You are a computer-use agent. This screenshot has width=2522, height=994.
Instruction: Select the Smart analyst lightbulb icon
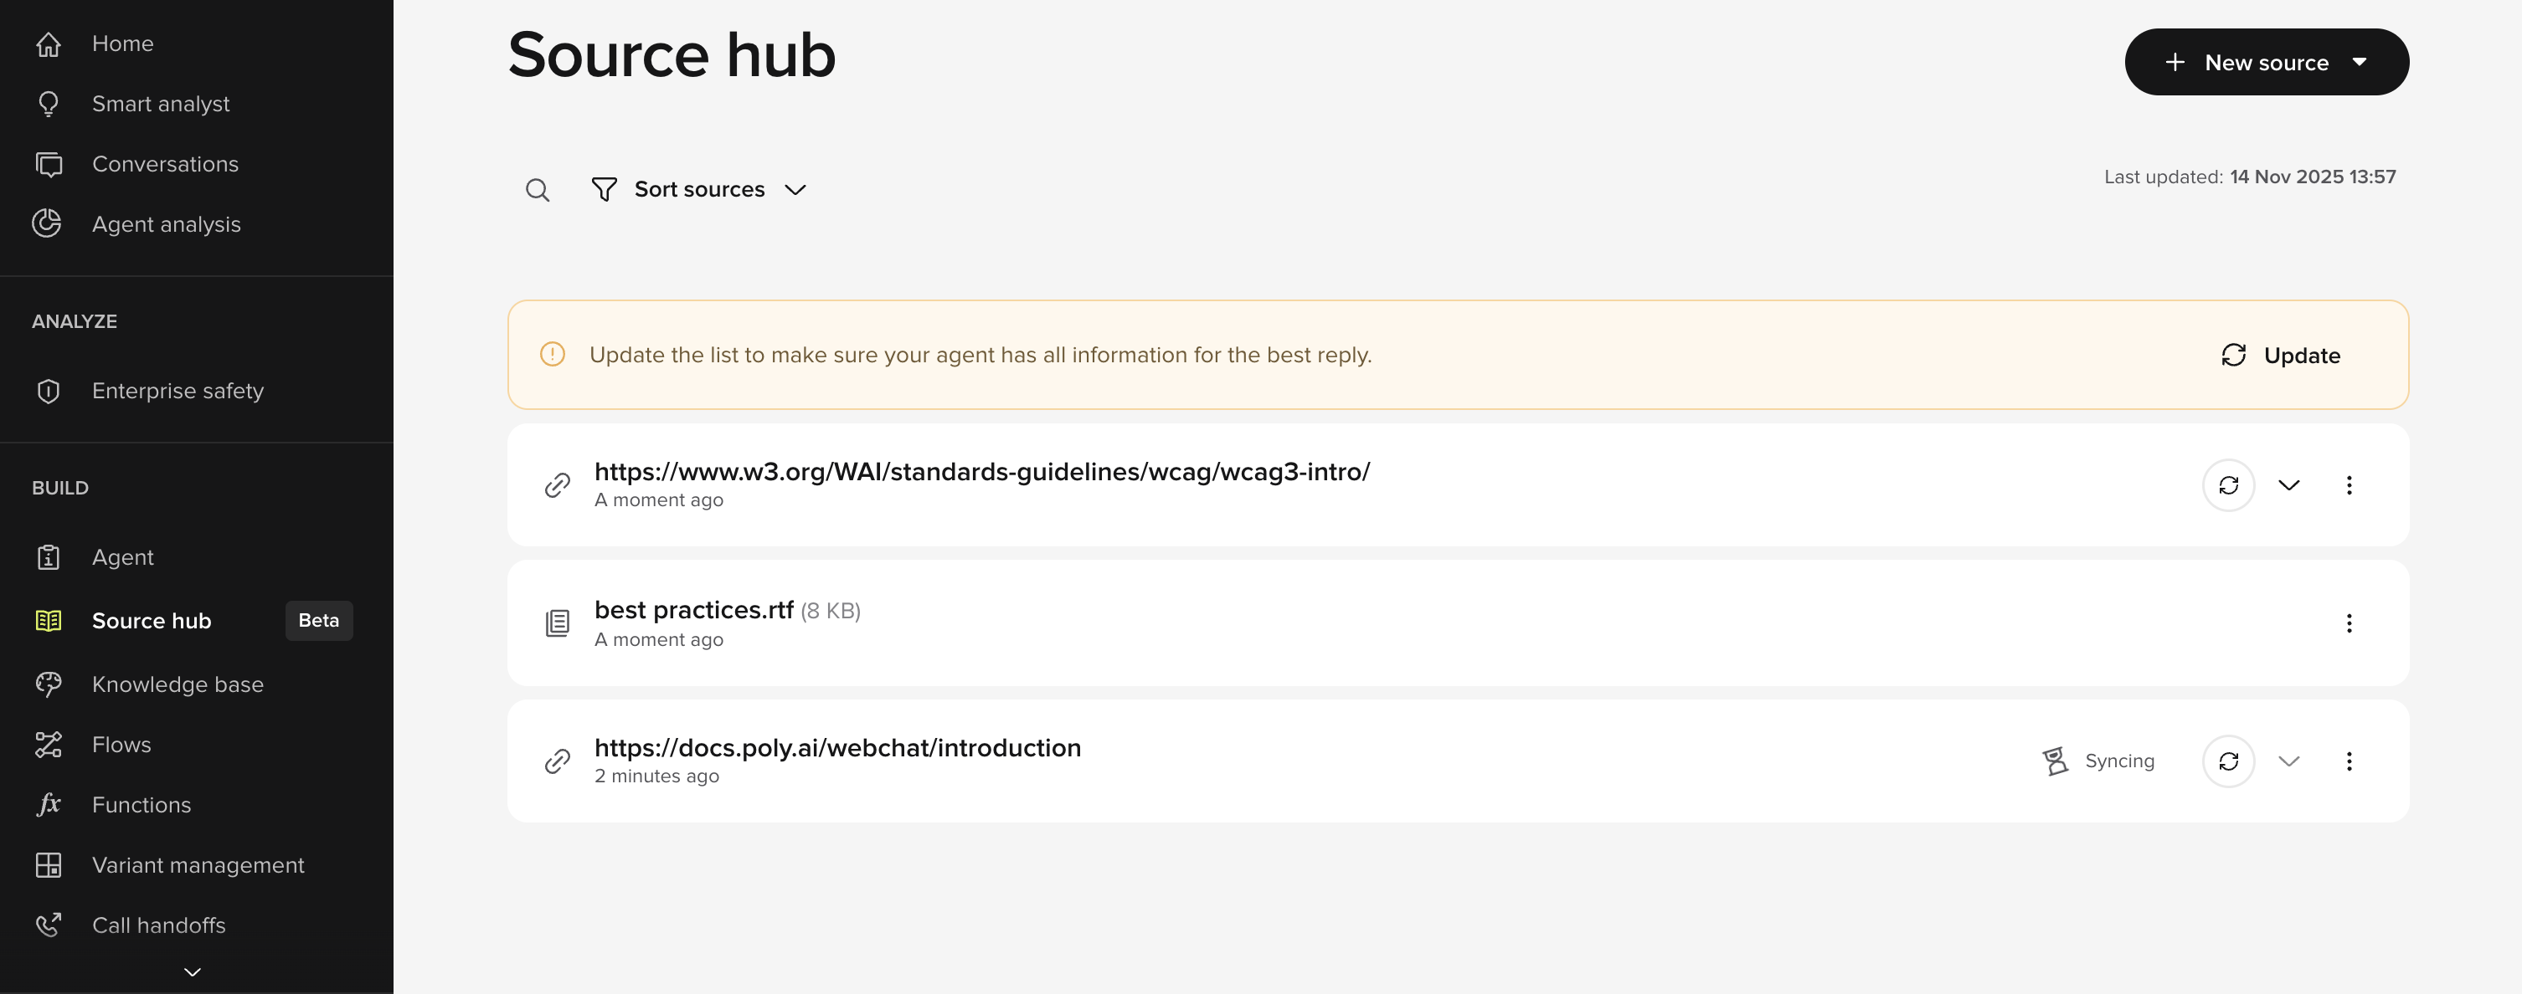click(x=49, y=104)
